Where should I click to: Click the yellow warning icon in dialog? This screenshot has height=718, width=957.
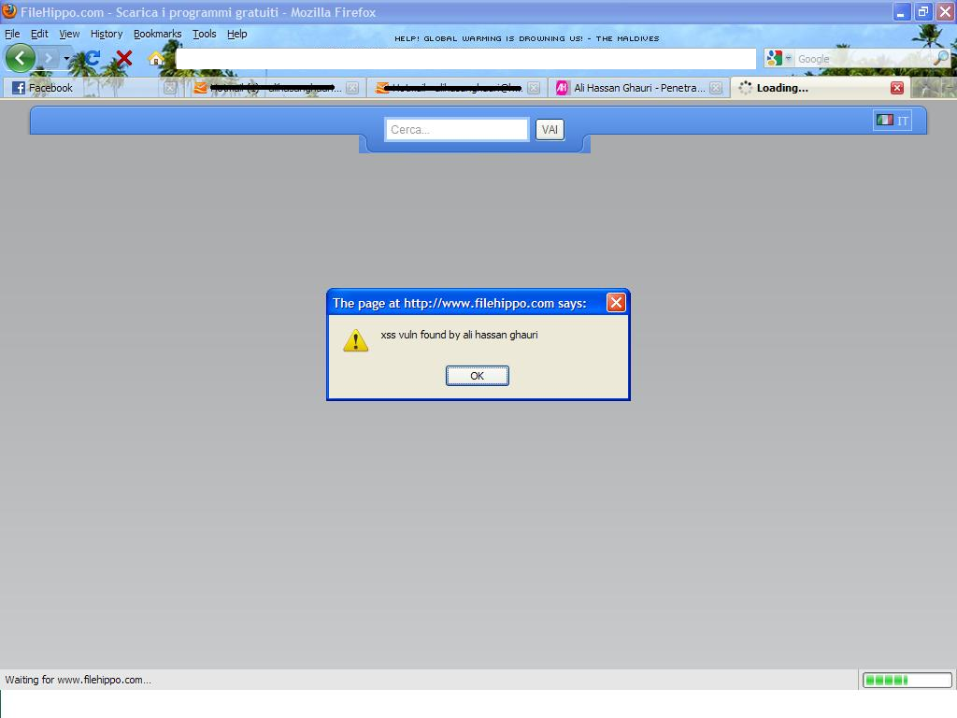click(x=356, y=340)
